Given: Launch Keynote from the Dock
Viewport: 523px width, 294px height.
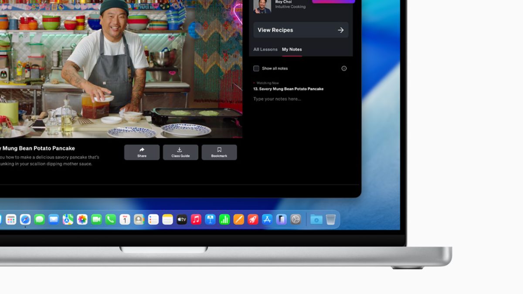Looking at the screenshot, I should coord(210,220).
